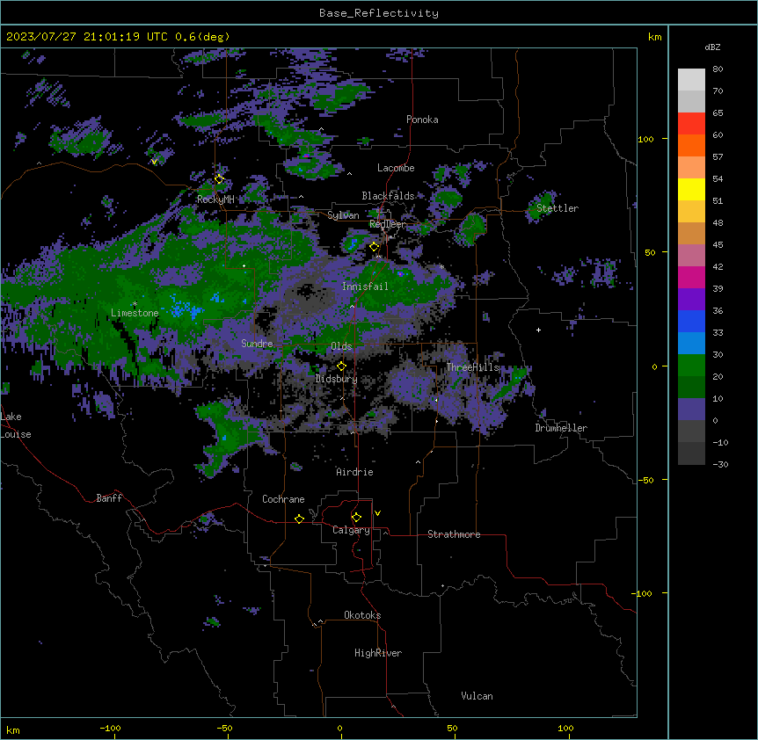758x740 pixels.
Task: Click the Stettler label
Action: pos(558,208)
